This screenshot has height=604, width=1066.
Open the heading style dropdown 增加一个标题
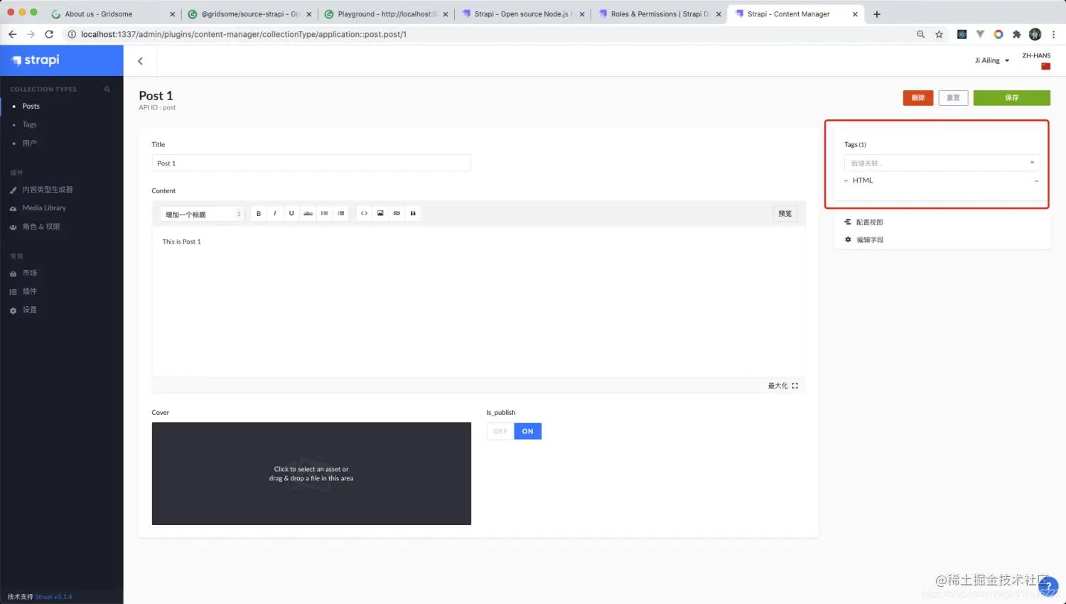pyautogui.click(x=202, y=214)
